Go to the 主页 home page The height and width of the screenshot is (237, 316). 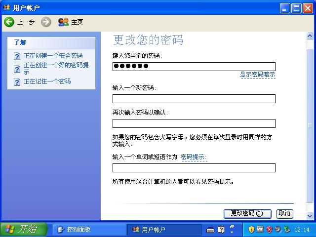pos(71,22)
